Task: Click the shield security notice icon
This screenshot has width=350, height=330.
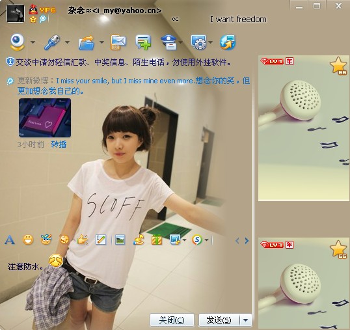Action: [x=10, y=62]
